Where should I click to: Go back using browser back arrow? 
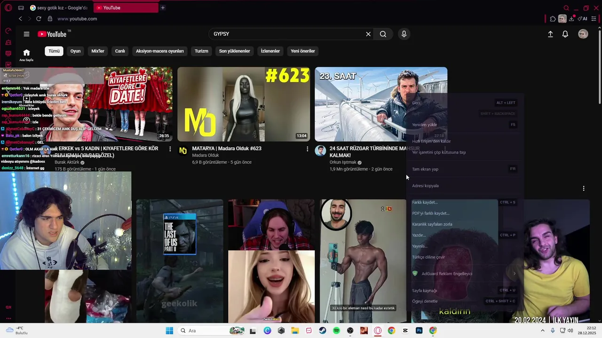click(20, 19)
